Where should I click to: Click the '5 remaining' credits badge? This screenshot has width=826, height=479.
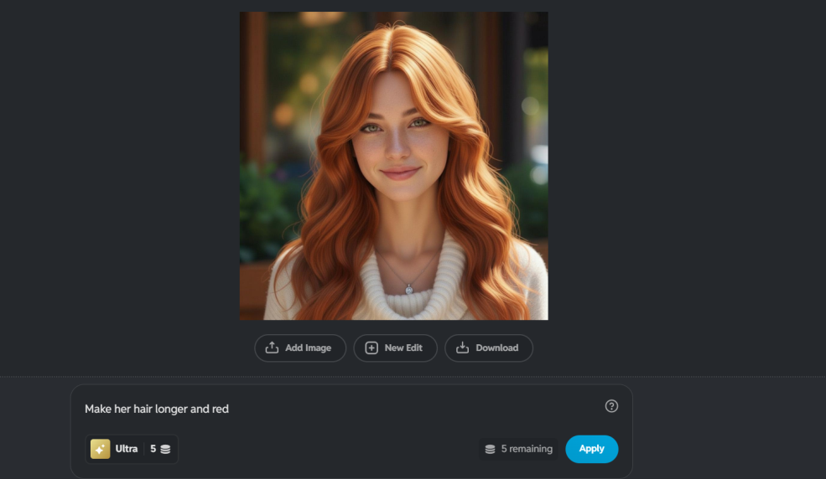click(519, 449)
